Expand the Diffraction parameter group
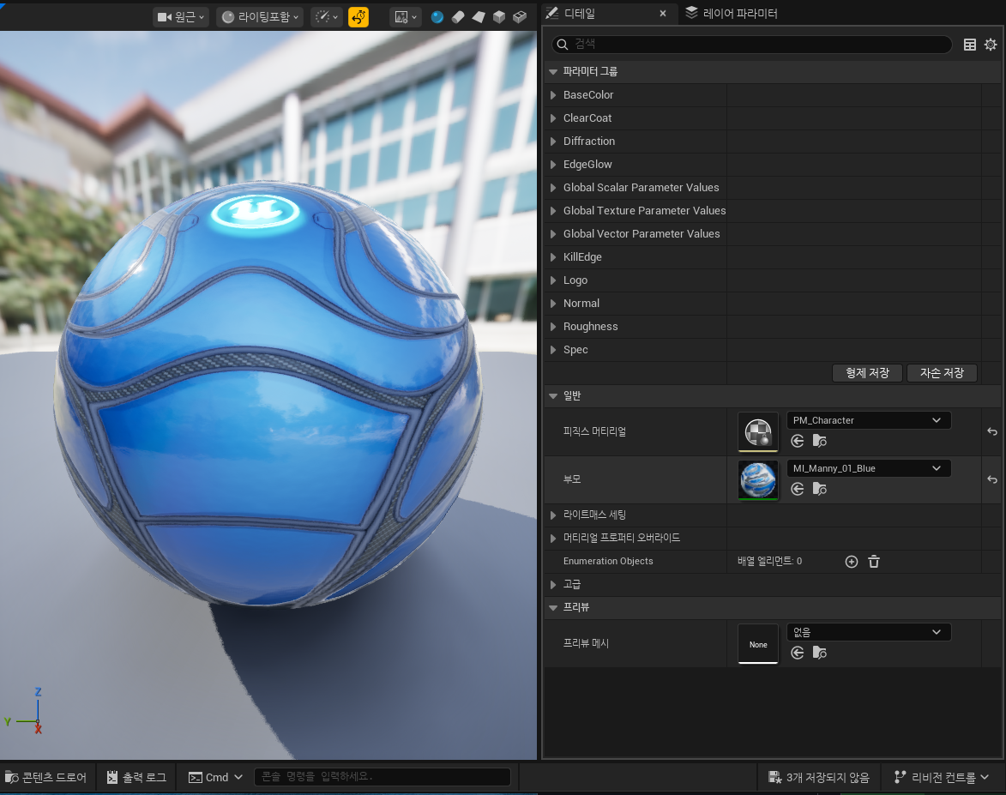 [x=553, y=142]
